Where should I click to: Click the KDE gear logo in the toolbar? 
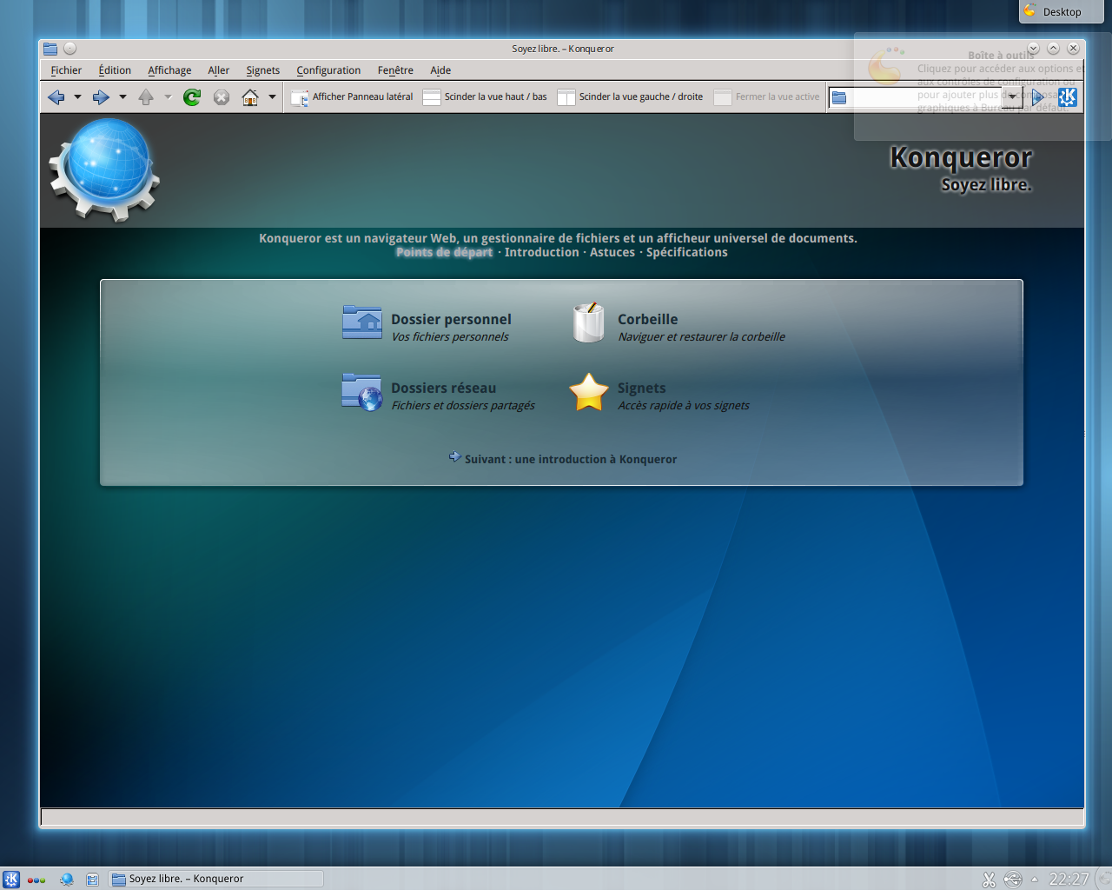pos(1068,97)
